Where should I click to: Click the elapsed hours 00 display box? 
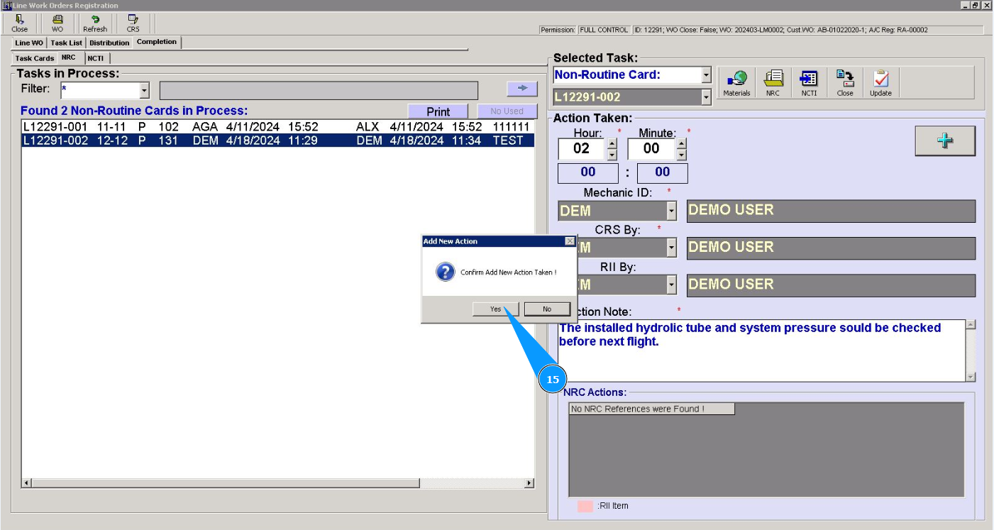click(588, 172)
